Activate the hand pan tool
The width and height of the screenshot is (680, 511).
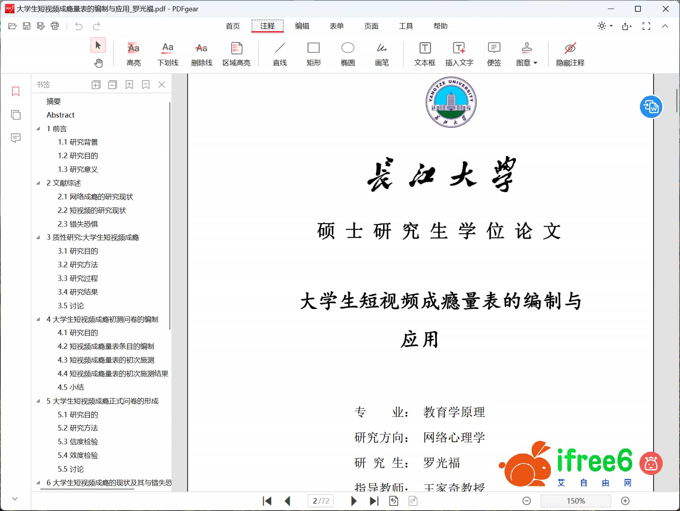(x=98, y=63)
